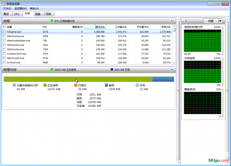Click the green 正在使用 legend swatch
The image size is (231, 166).
(x=45, y=85)
